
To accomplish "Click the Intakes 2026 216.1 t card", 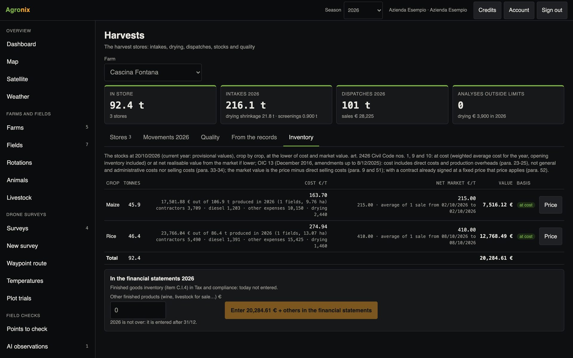I will pos(276,105).
